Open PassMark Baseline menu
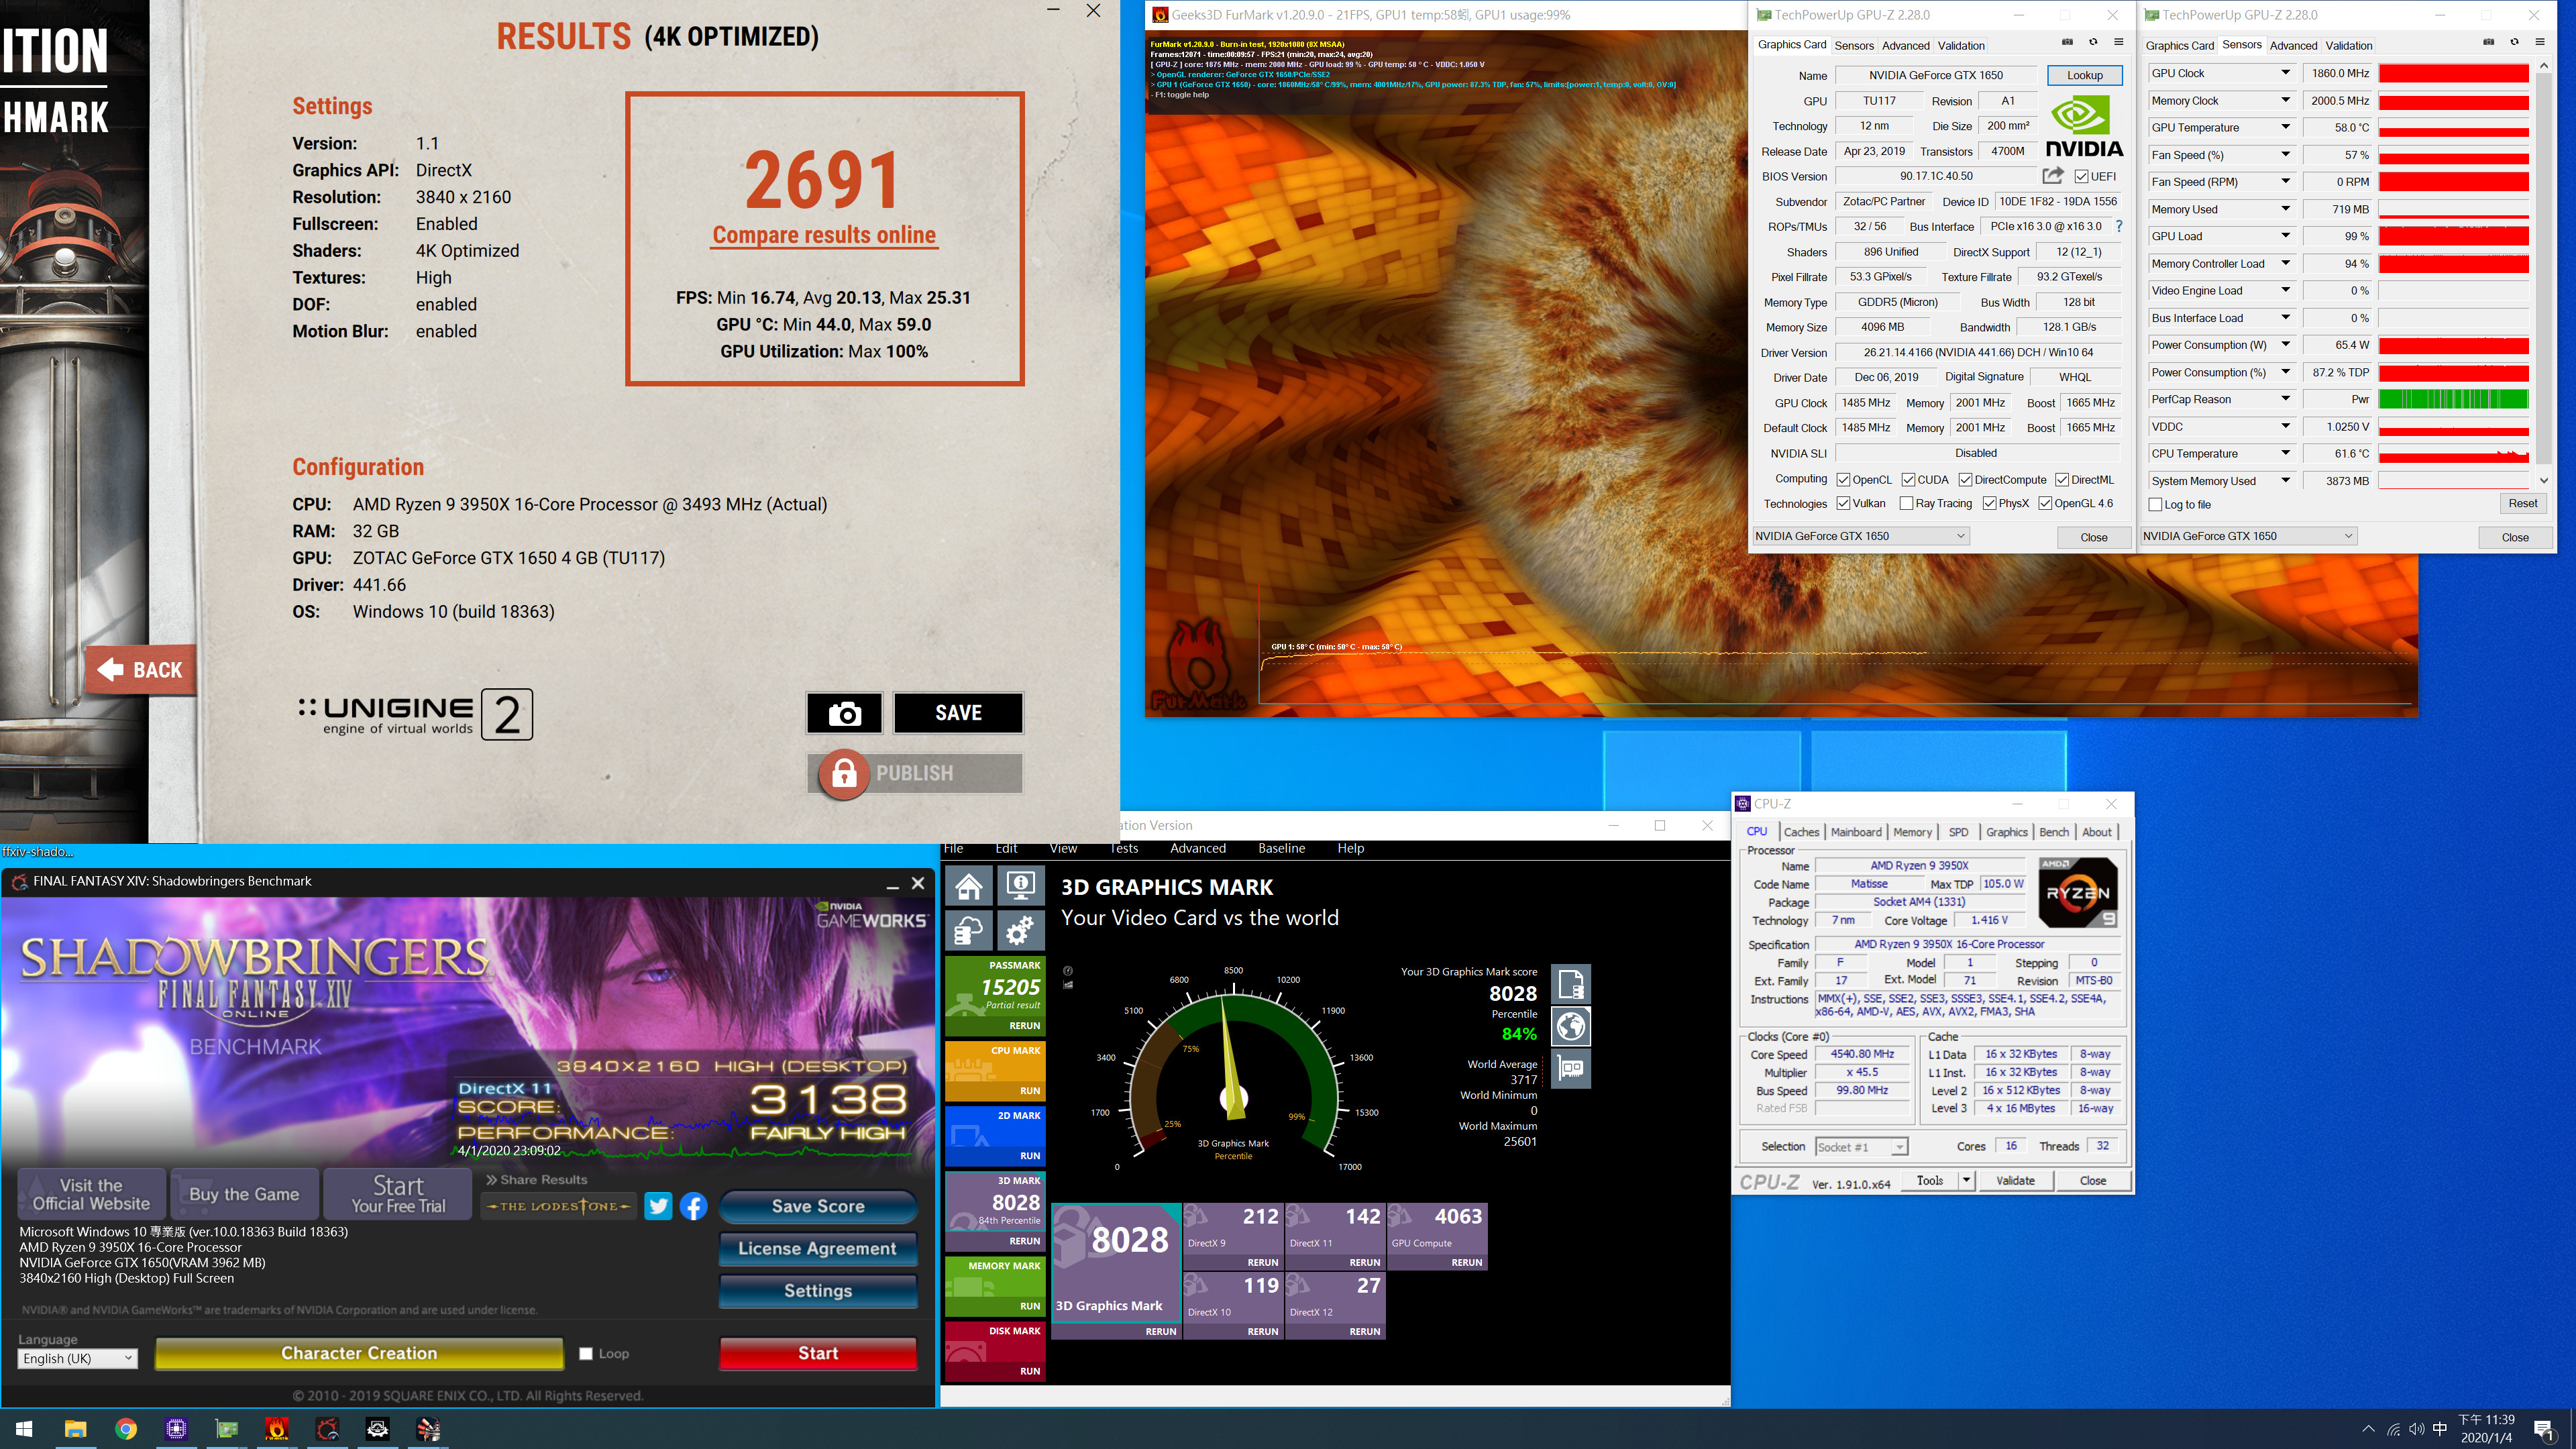The width and height of the screenshot is (2576, 1449). [x=1281, y=848]
